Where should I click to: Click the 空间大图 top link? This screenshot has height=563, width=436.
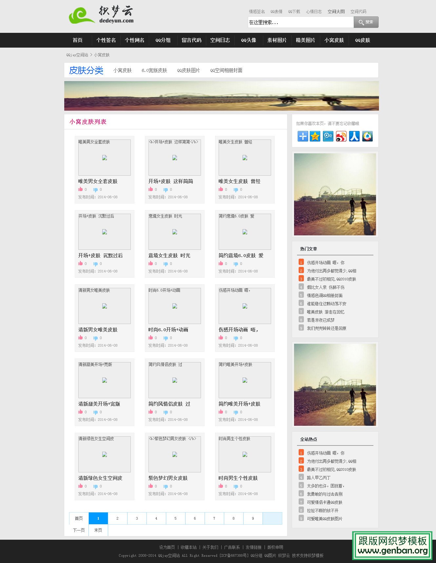(x=336, y=11)
